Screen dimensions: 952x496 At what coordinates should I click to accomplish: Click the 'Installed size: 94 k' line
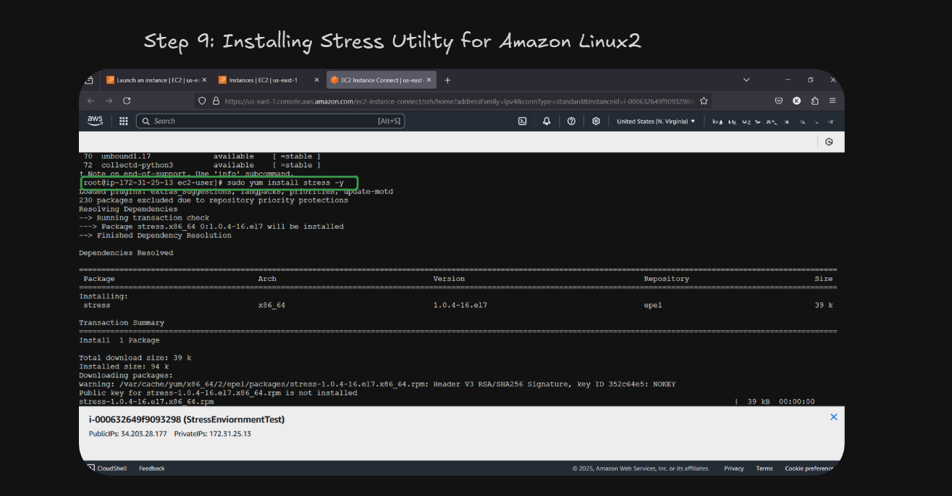click(124, 366)
